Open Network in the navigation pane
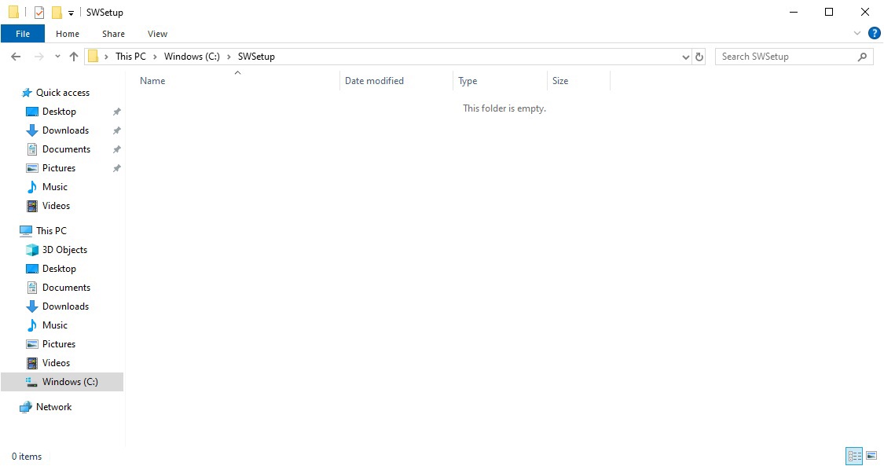884x466 pixels. click(53, 406)
